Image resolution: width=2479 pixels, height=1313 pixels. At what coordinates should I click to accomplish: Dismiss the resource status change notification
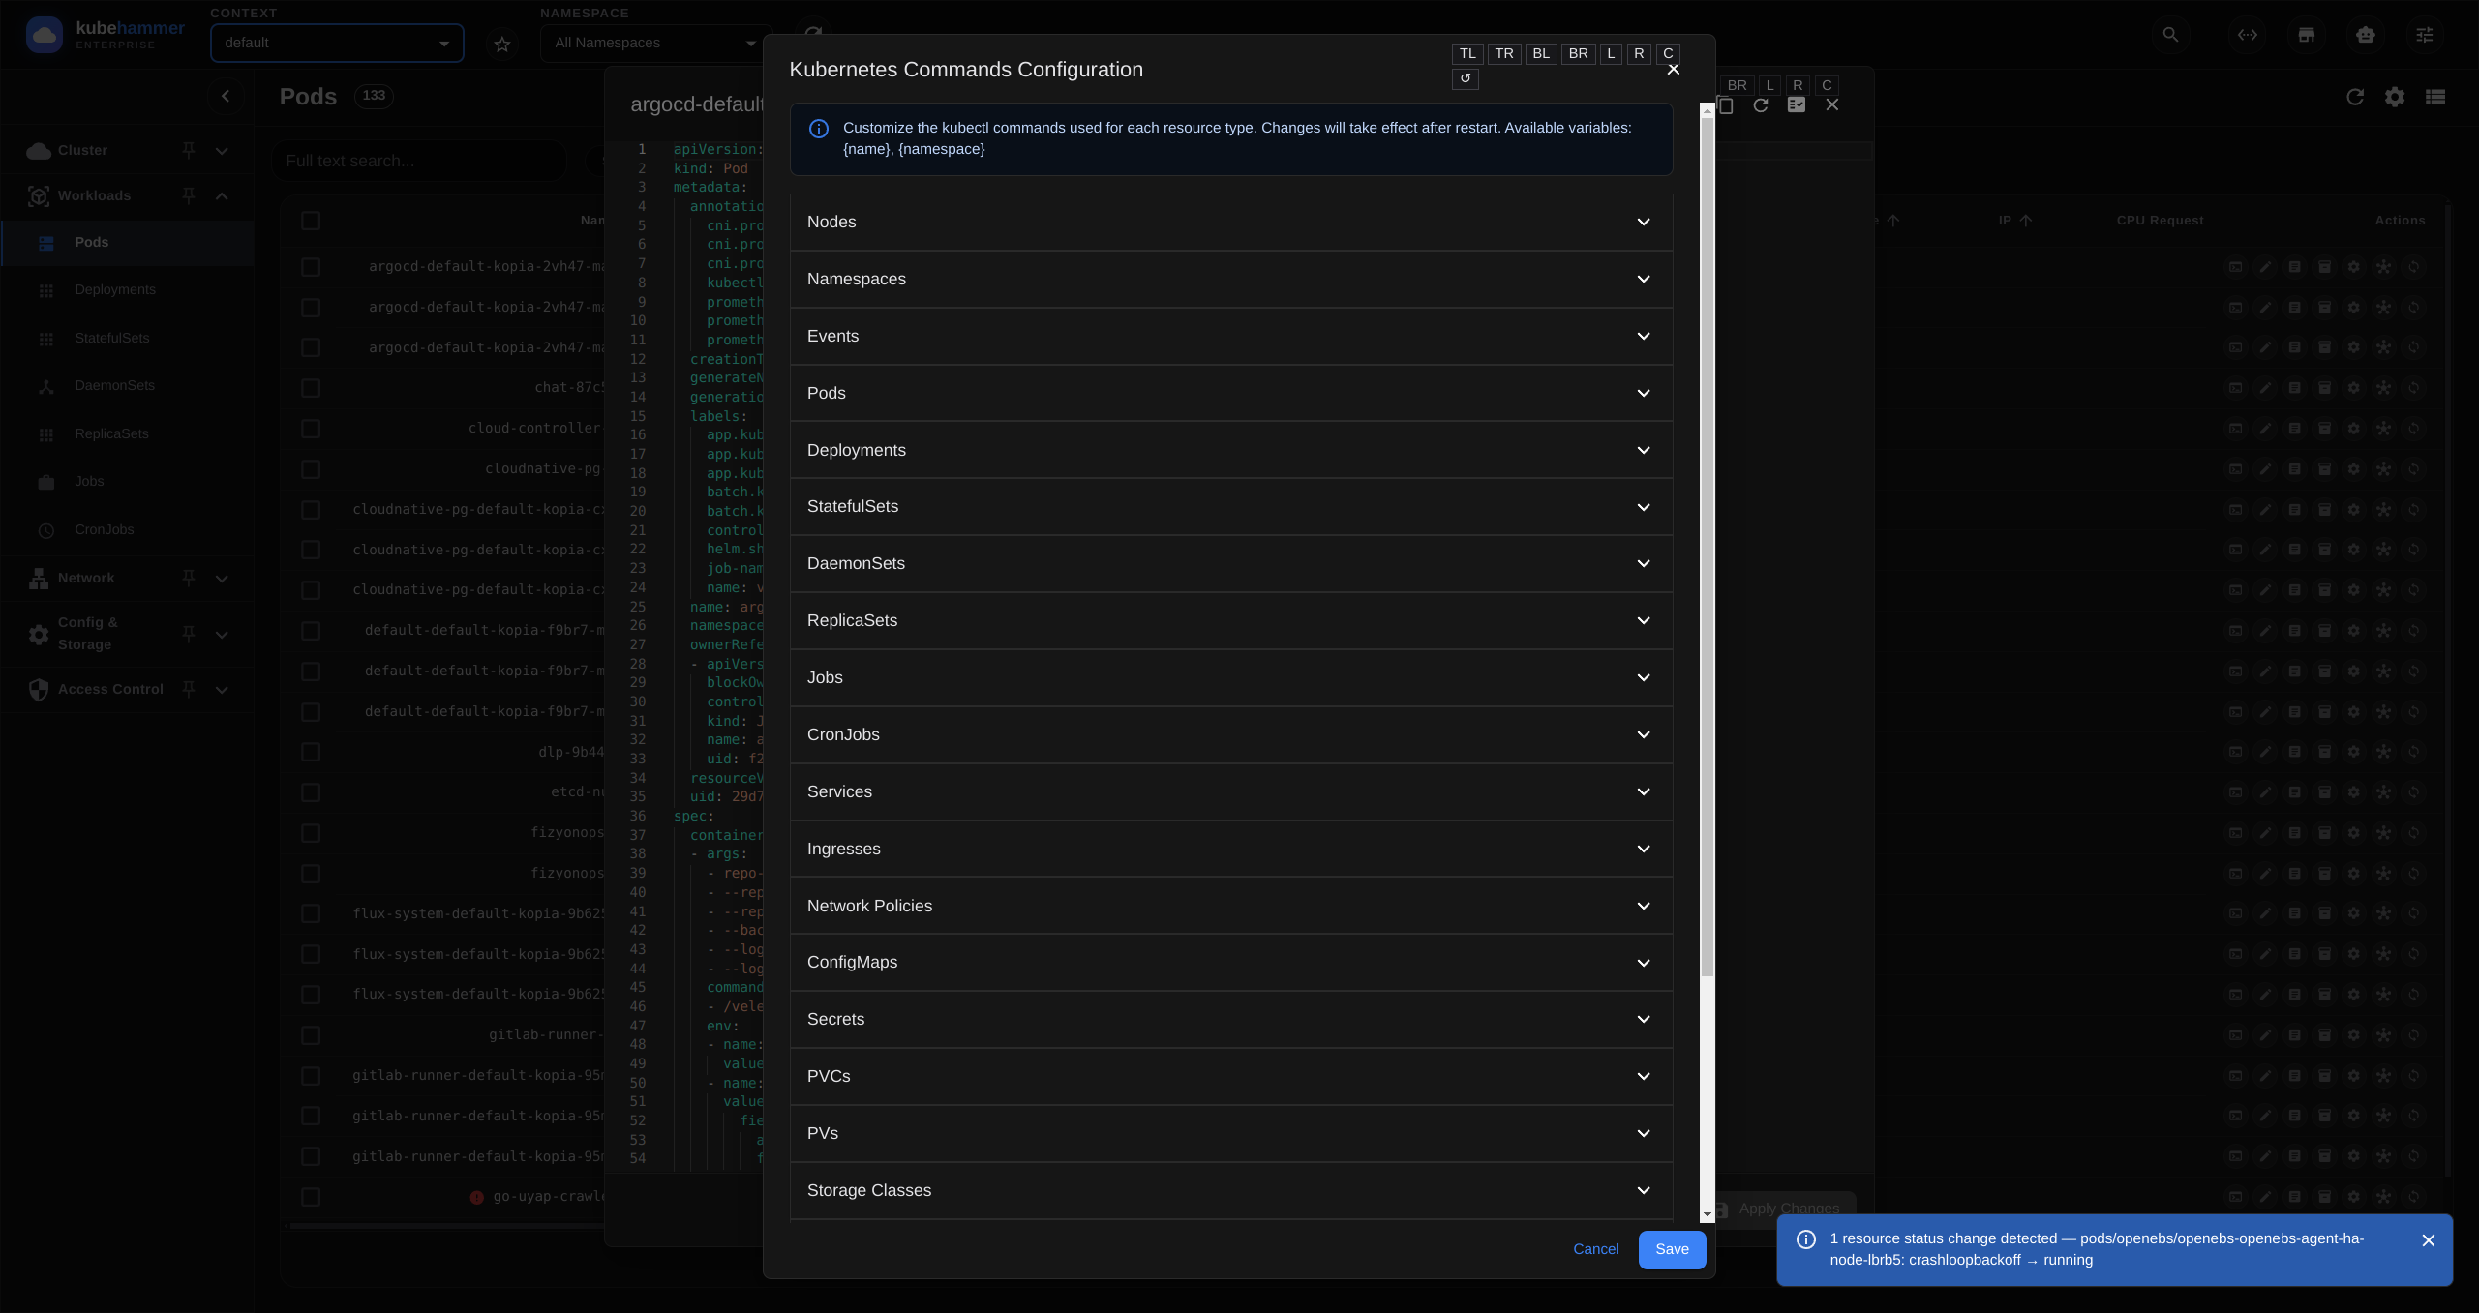tap(2428, 1241)
